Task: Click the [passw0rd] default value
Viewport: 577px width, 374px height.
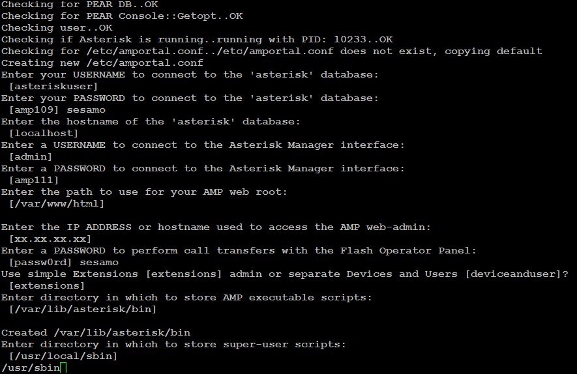Action: tap(37, 263)
